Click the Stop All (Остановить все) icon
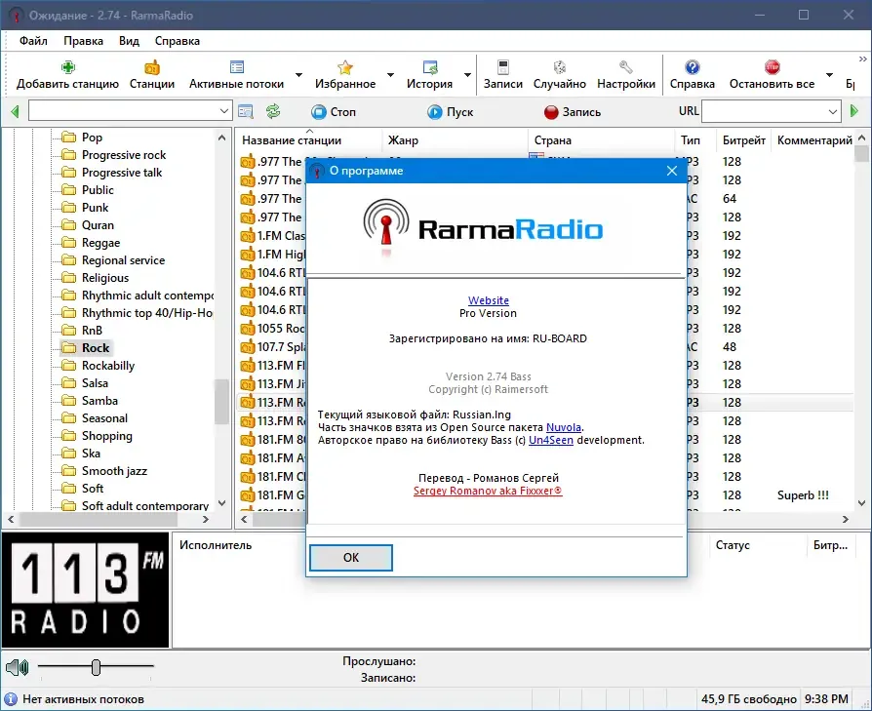This screenshot has width=872, height=711. click(x=772, y=68)
